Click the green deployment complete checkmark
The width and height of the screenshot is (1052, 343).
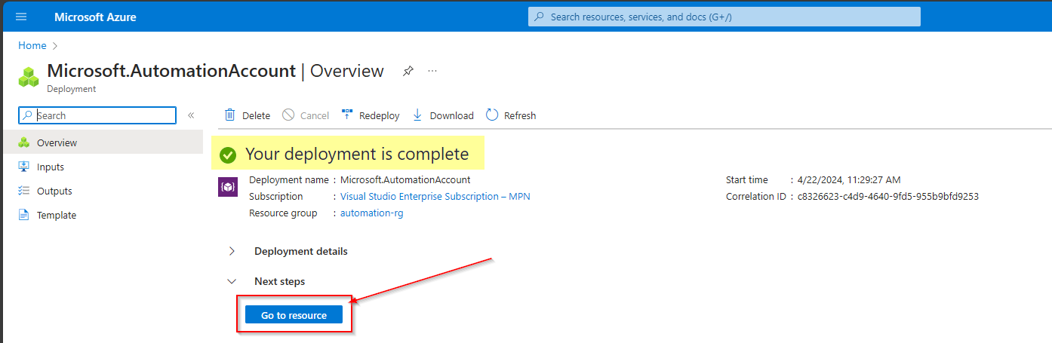228,155
